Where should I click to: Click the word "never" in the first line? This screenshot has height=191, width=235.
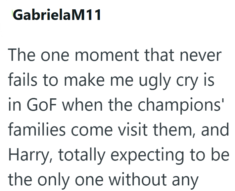[201, 56]
